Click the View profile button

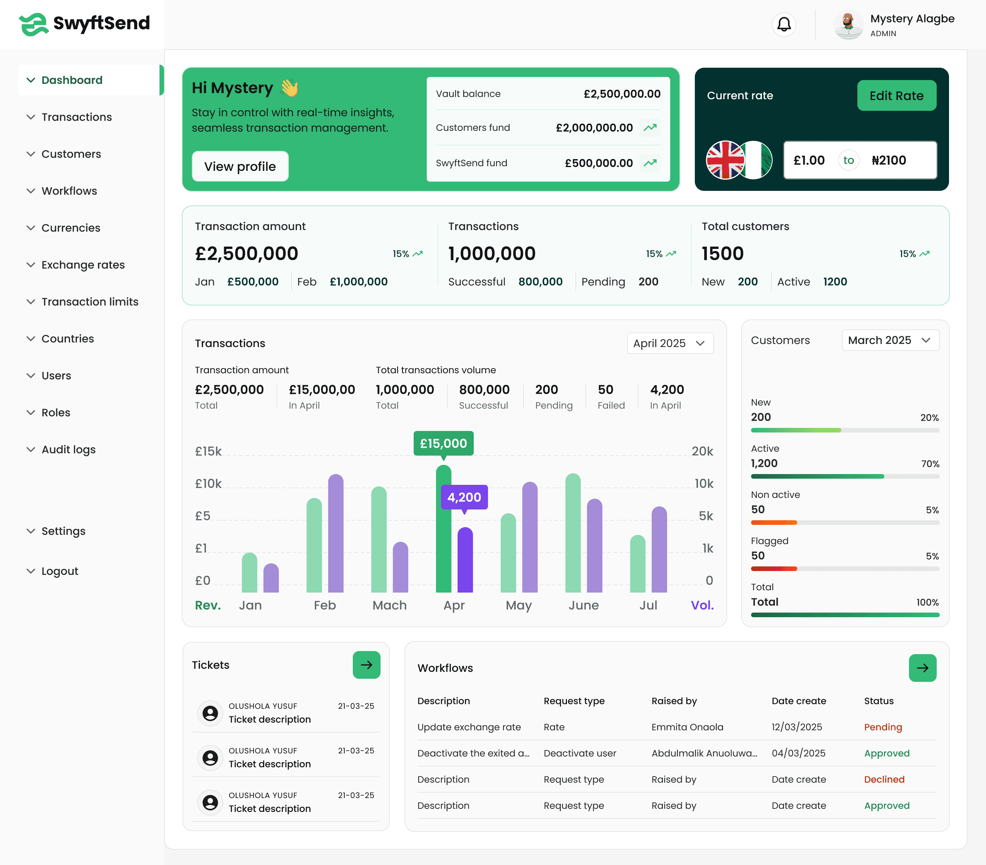[240, 166]
